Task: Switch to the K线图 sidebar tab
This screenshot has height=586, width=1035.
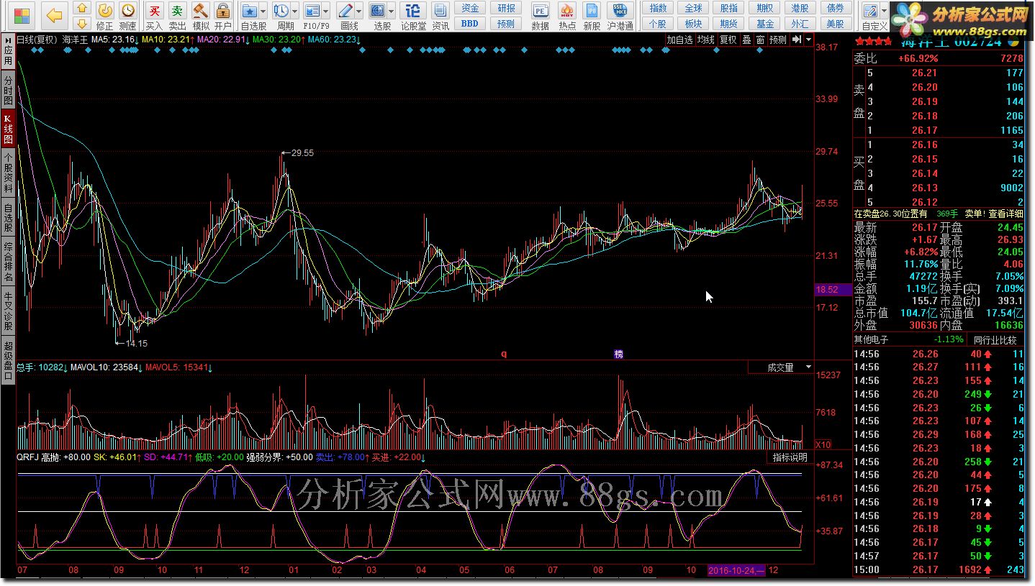Action: [x=8, y=129]
